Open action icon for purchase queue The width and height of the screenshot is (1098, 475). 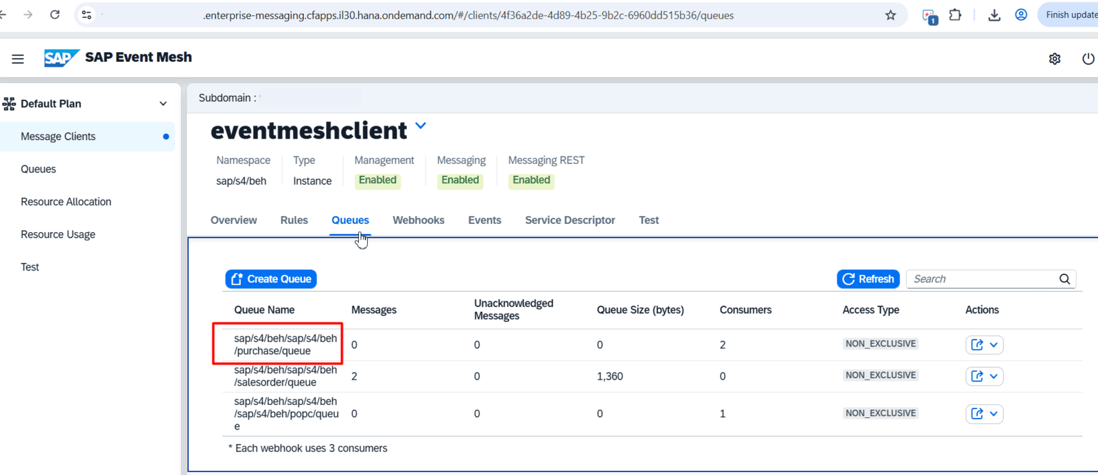(977, 345)
